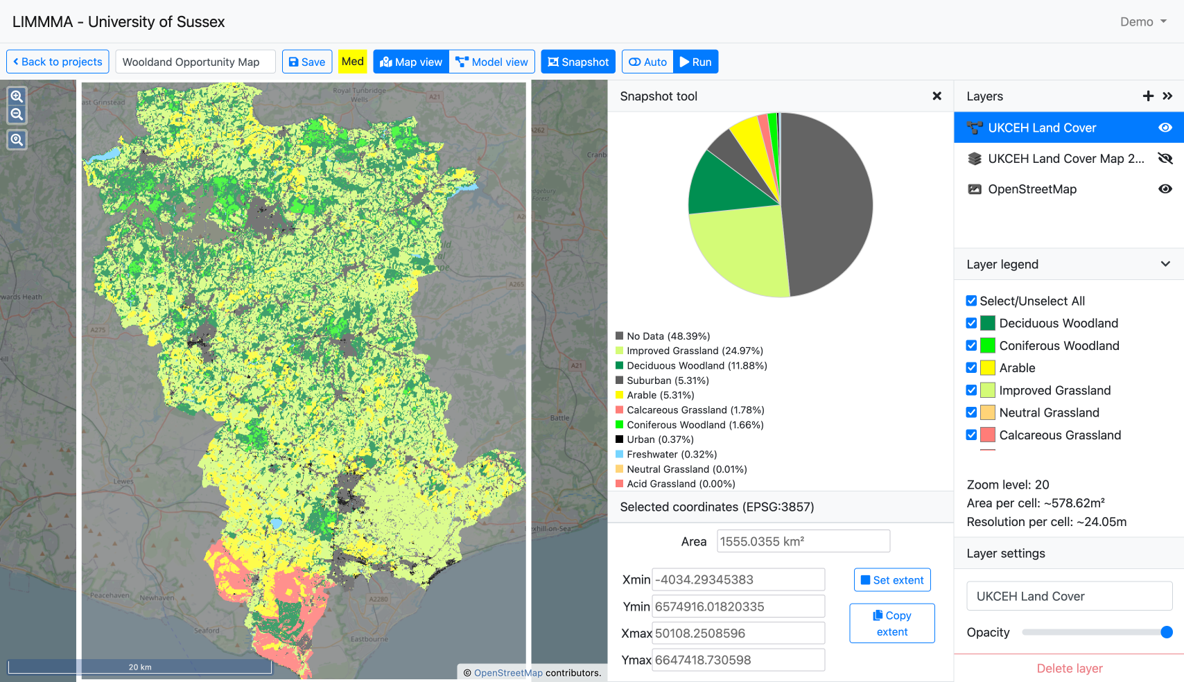Add a new layer with plus icon
Image resolution: width=1184 pixels, height=682 pixels.
pyautogui.click(x=1148, y=96)
